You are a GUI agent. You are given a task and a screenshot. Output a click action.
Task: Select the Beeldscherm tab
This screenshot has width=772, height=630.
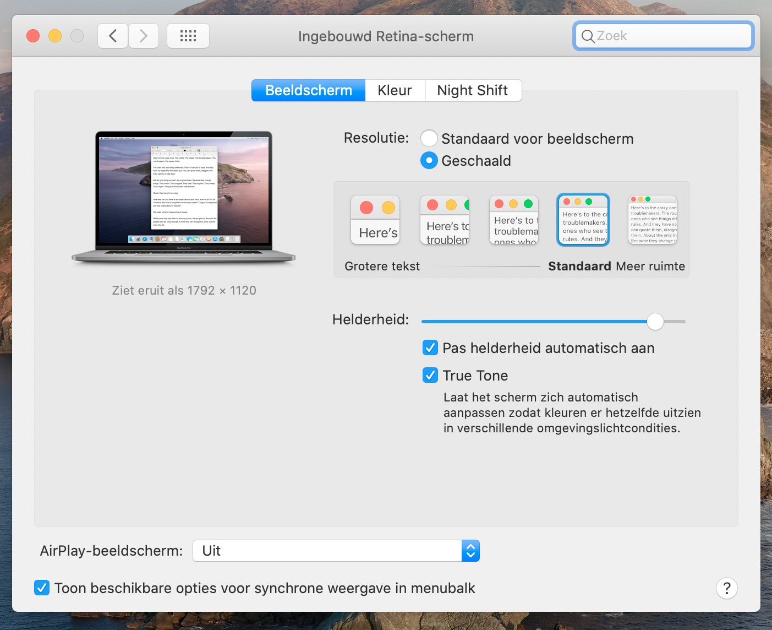tap(308, 90)
